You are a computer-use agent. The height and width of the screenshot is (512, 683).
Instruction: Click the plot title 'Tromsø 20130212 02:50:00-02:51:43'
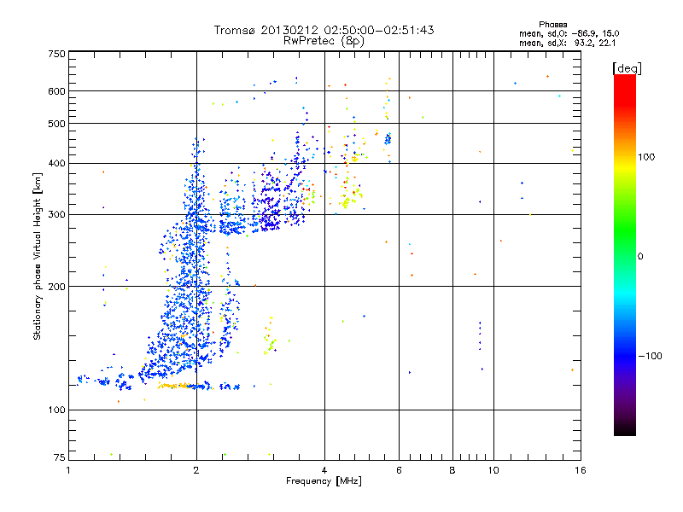[324, 30]
